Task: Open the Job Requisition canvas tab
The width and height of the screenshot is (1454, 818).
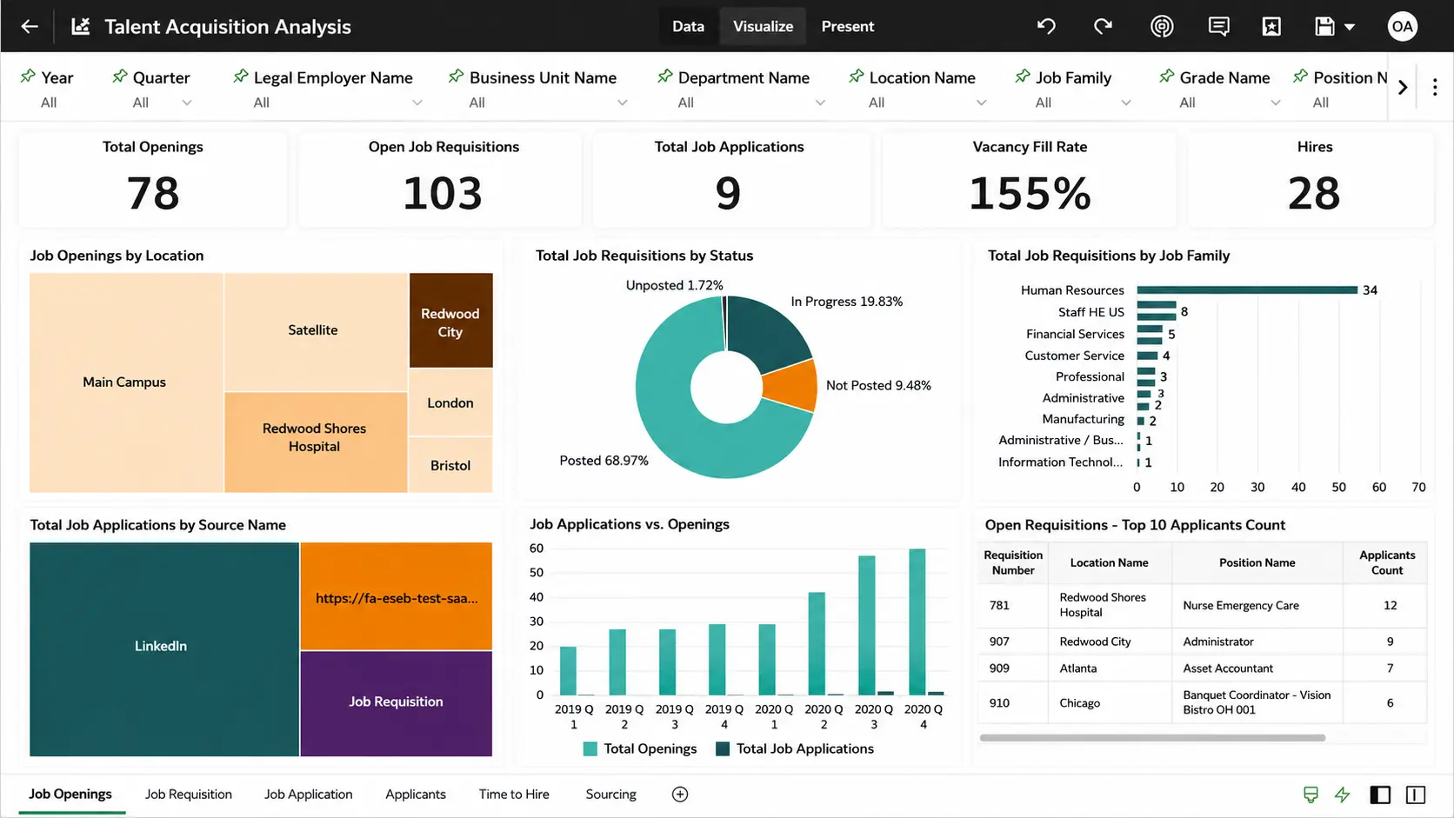Action: click(189, 794)
